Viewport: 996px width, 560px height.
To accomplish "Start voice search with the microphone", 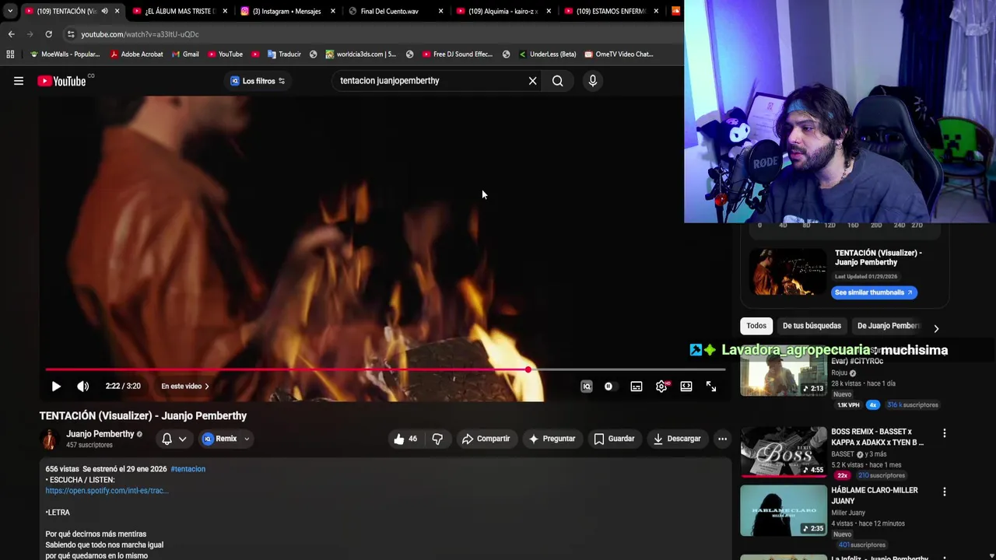I will tap(592, 81).
